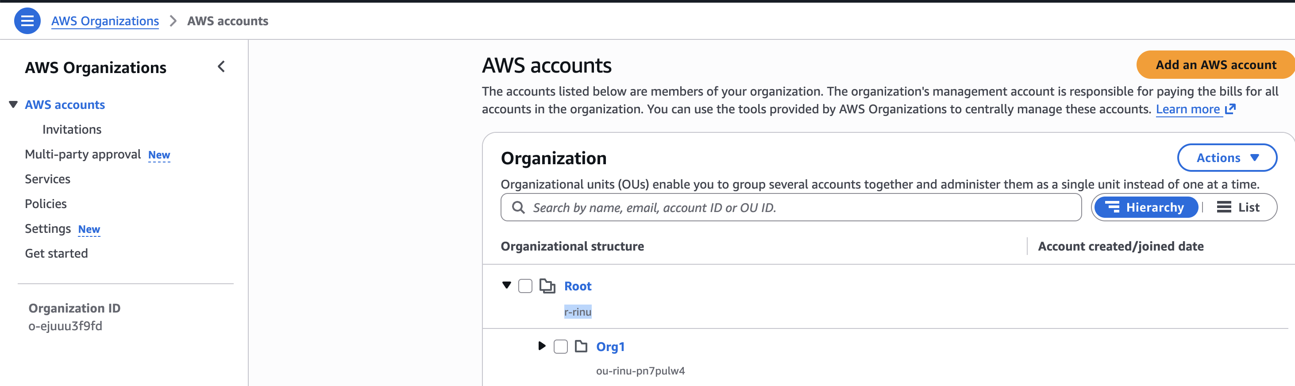1295x386 pixels.
Task: Click the account search field
Action: click(x=791, y=208)
